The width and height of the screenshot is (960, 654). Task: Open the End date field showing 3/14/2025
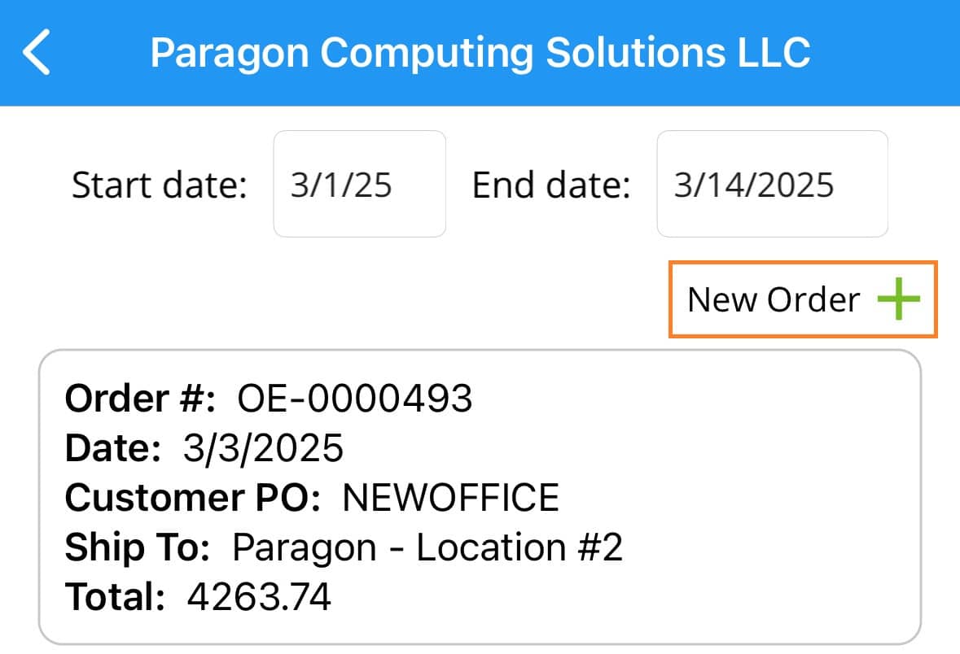772,184
